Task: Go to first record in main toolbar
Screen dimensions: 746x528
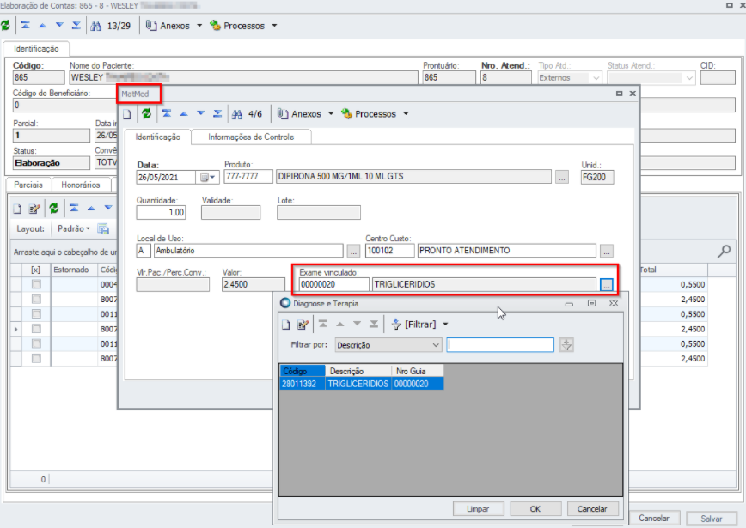Action: pos(26,26)
